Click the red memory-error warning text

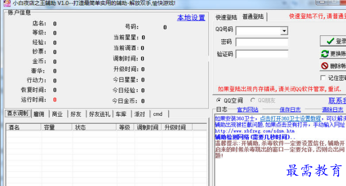280,89
